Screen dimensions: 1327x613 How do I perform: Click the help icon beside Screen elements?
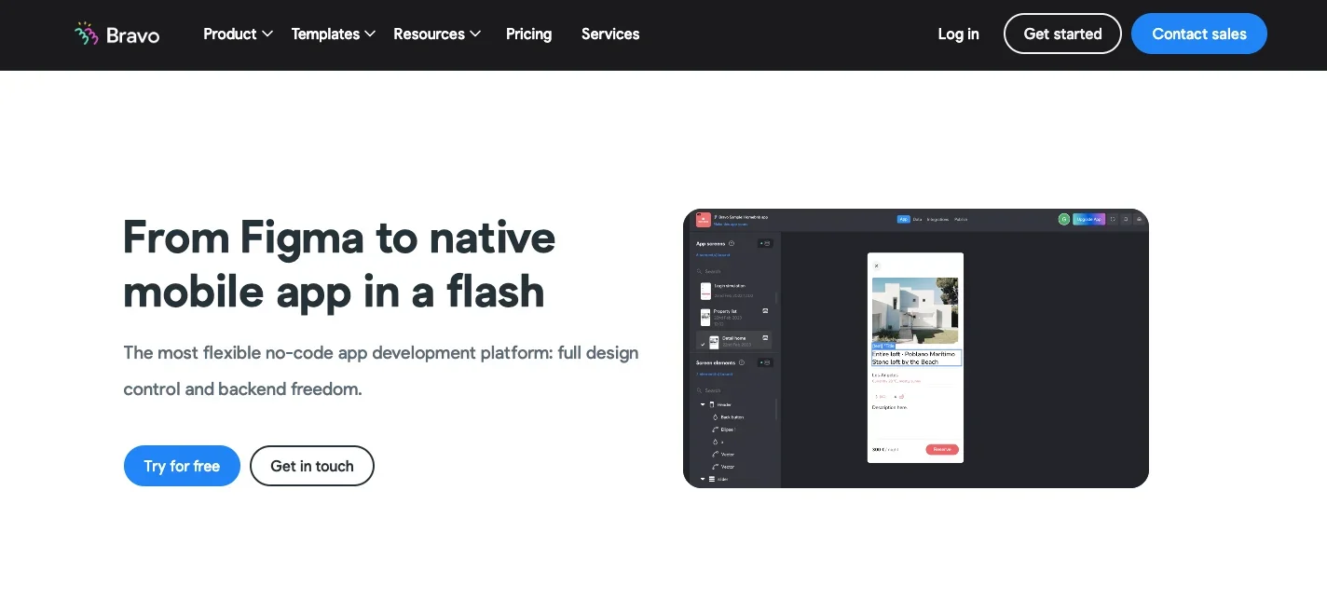(742, 362)
